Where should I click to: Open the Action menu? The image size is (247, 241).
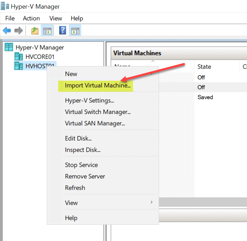(x=31, y=18)
